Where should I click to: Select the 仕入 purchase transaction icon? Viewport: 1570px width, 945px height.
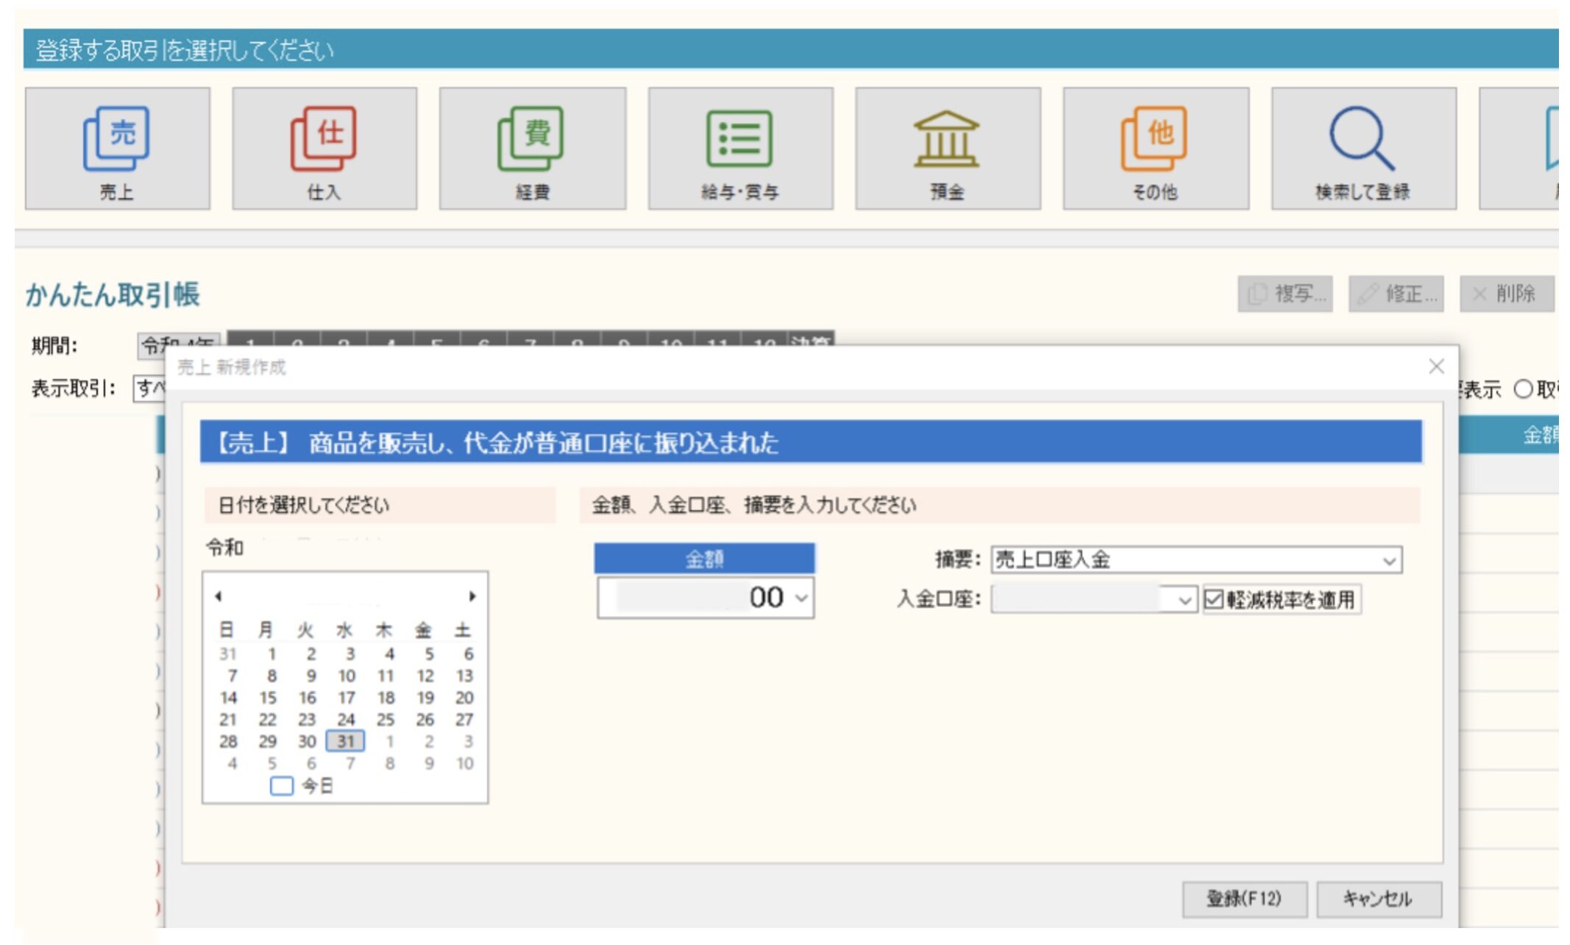tap(324, 149)
